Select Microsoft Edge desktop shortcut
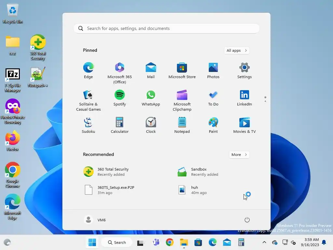The height and width of the screenshot is (250, 333). pos(13,207)
